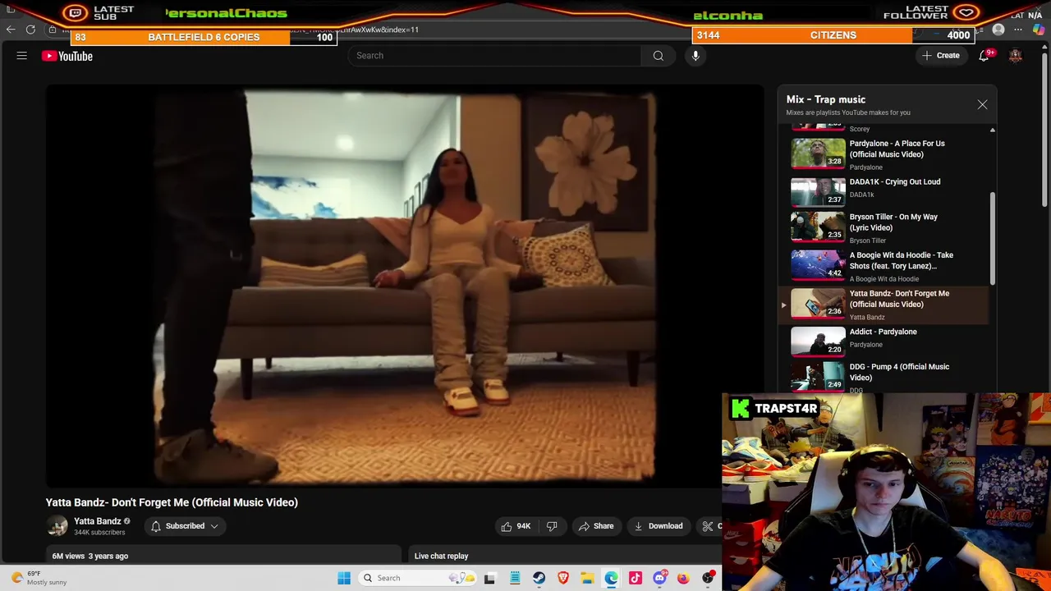Close the Mix - Trap music panel
This screenshot has width=1051, height=591.
(982, 104)
